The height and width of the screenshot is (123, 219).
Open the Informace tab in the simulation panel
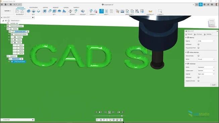coord(198,34)
